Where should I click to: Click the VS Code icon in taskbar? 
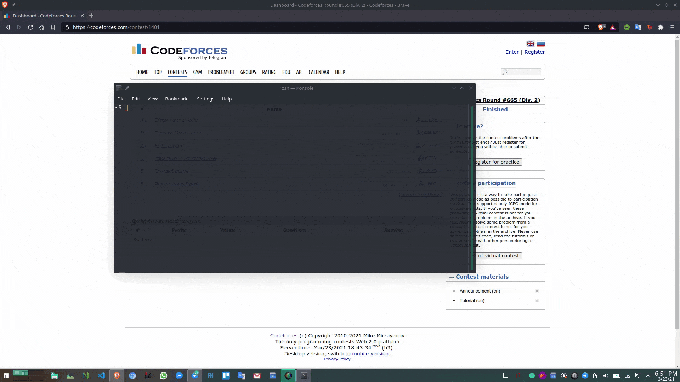point(101,376)
